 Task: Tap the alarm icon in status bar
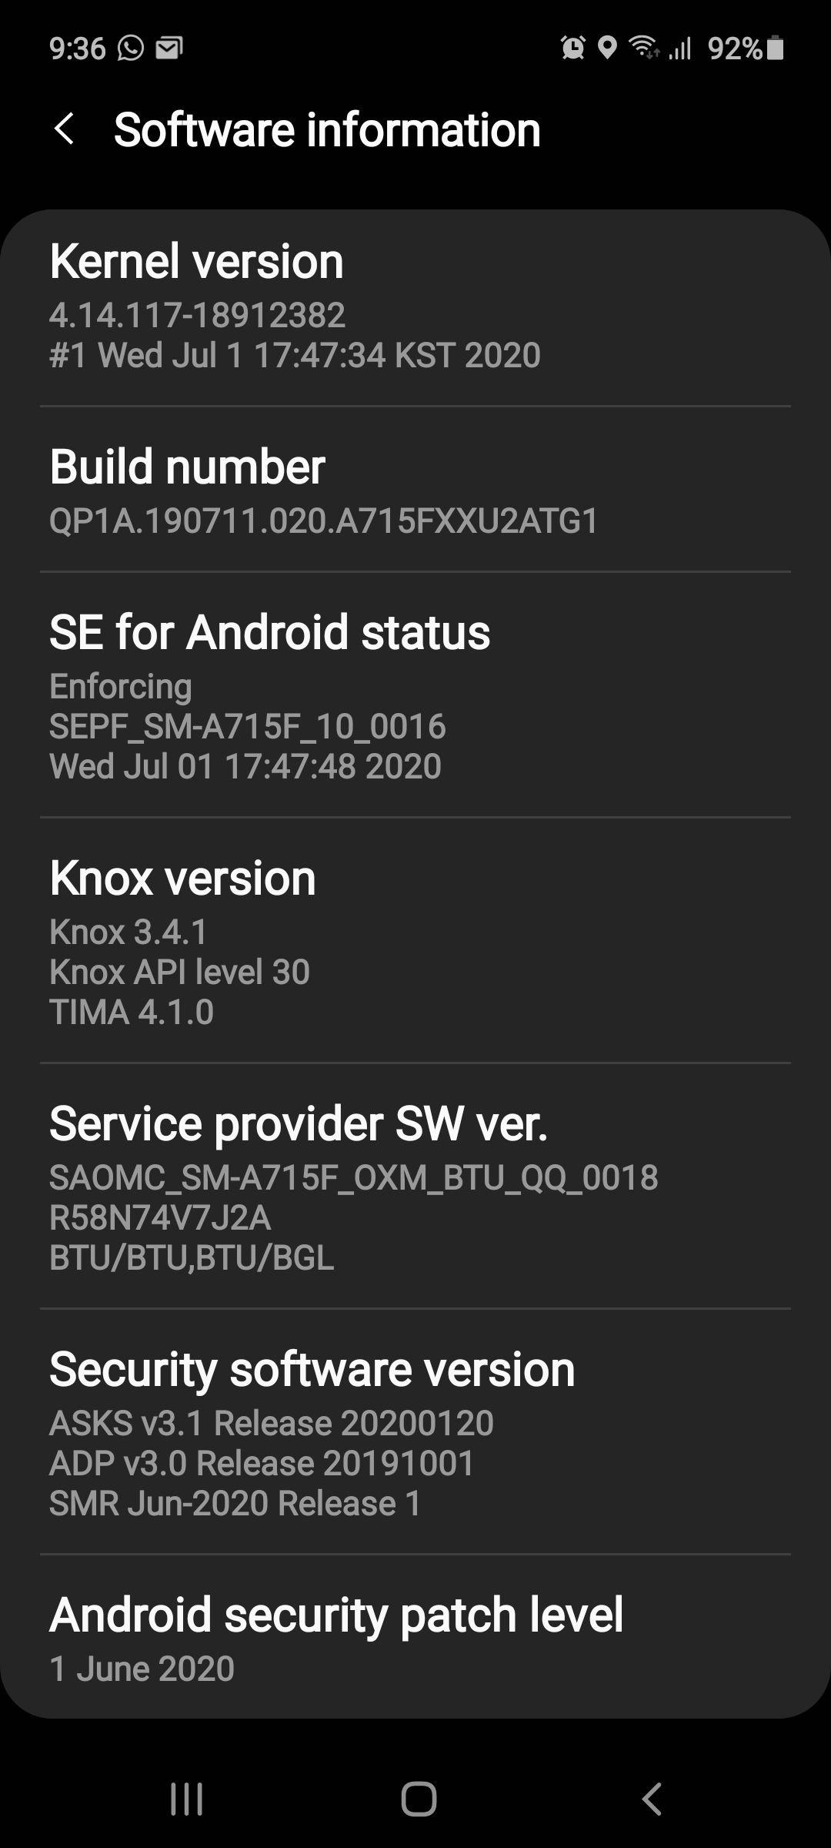(x=572, y=49)
